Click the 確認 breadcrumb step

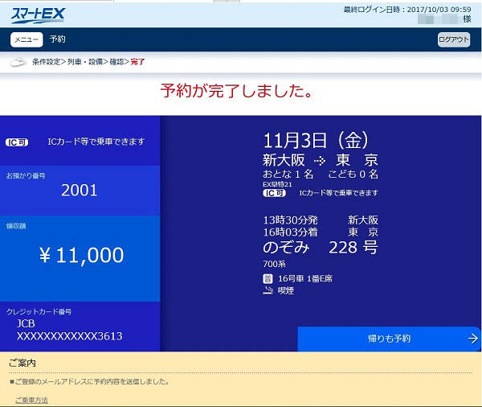coord(116,62)
